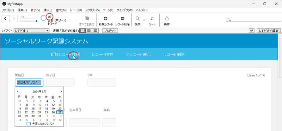Viewport: 282px width, 131px height.
Task: Click the SW field
Action: click(x=102, y=82)
